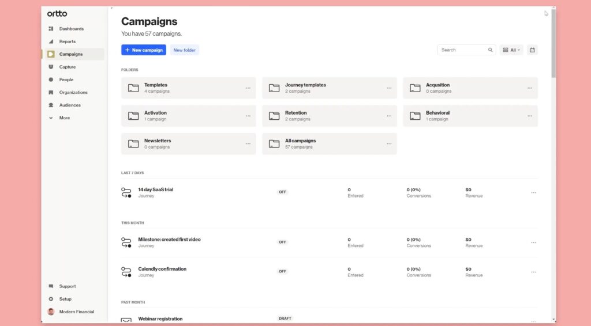Toggle OFF status for 14 day SaaS trial
Image resolution: width=591 pixels, height=326 pixels.
pos(282,192)
